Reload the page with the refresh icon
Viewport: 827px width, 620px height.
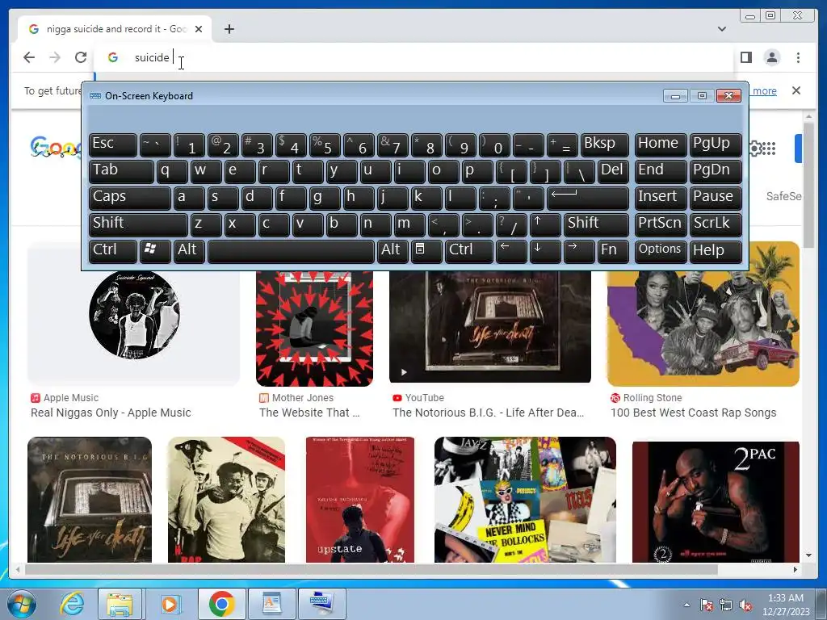pyautogui.click(x=80, y=57)
